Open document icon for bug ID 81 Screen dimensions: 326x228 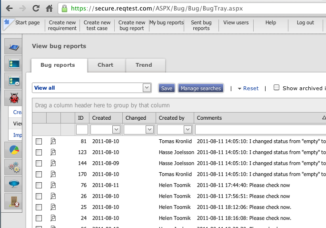(x=53, y=141)
